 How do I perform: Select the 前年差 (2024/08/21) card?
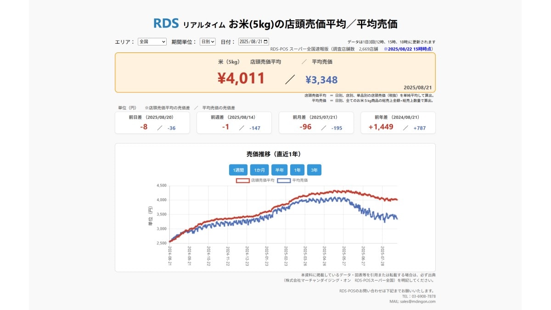click(398, 123)
